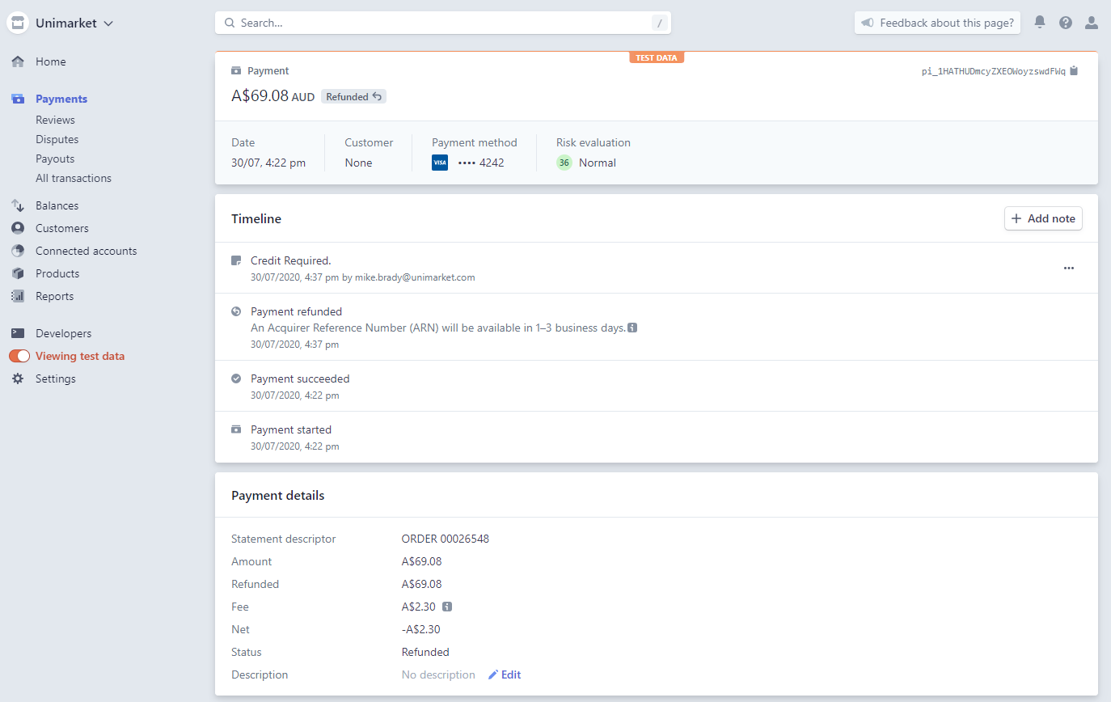Viewport: 1111px width, 702px height.
Task: Open Customers page
Action: coord(62,228)
